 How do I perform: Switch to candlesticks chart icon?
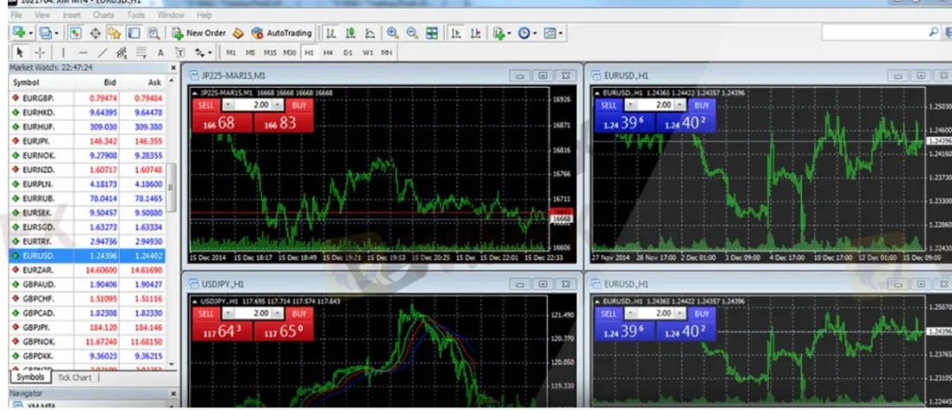[350, 33]
